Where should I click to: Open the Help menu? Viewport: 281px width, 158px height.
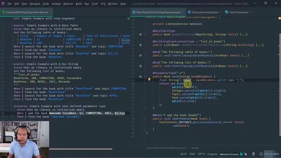[123, 4]
